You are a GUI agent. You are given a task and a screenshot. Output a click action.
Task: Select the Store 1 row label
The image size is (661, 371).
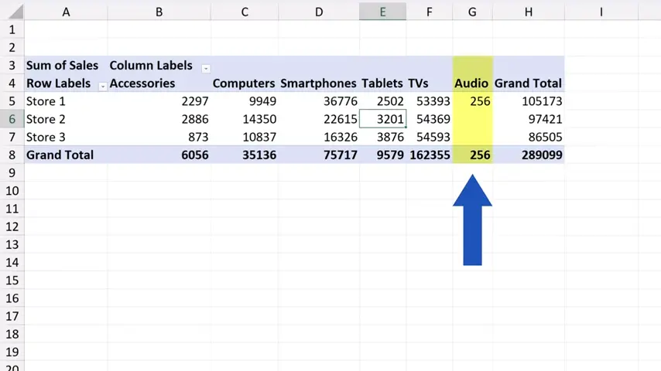coord(46,101)
